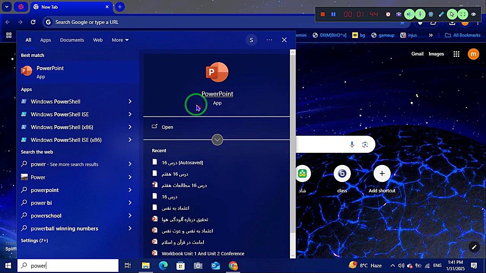Image resolution: width=486 pixels, height=273 pixels.
Task: Open Task View on taskbar
Action: click(x=128, y=266)
